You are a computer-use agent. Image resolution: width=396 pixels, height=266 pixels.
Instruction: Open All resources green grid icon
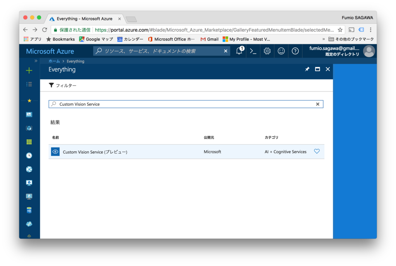[29, 142]
